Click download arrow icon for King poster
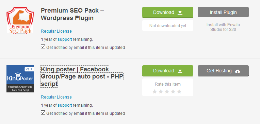This screenshot has height=124, width=261. [180, 71]
